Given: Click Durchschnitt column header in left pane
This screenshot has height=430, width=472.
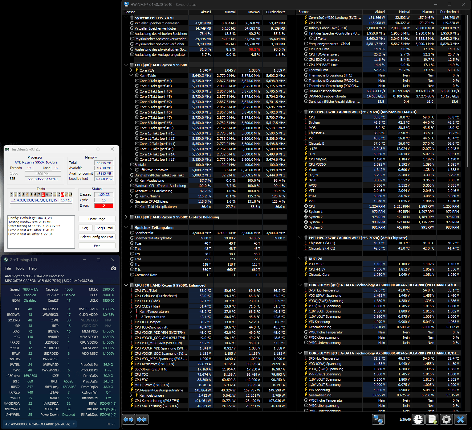Looking at the screenshot, I should point(275,12).
